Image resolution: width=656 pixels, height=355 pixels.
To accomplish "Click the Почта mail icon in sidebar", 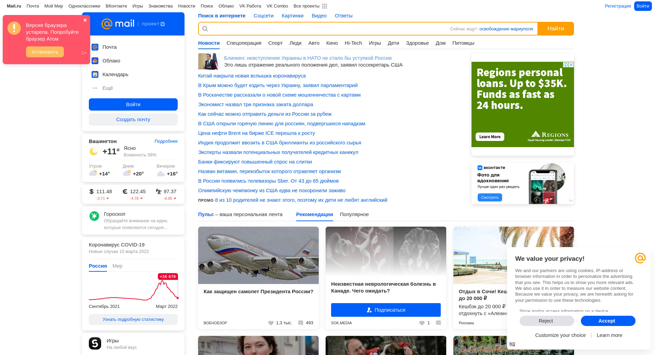I will tap(95, 47).
